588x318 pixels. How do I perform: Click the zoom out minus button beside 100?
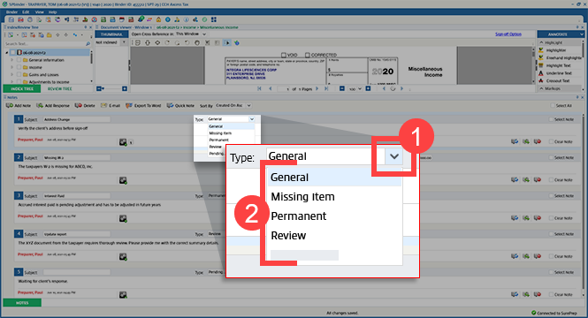342,88
